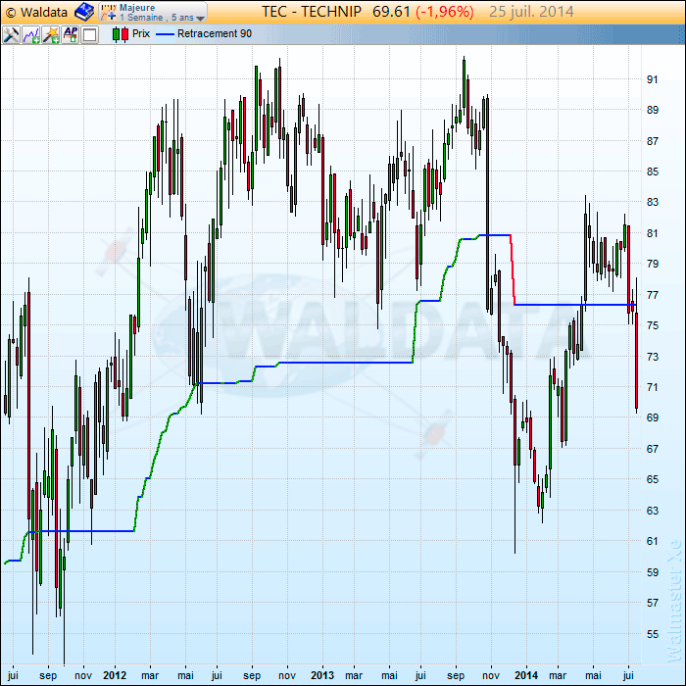The width and height of the screenshot is (686, 686).
Task: Click the 2012 label on time axis
Action: pyautogui.click(x=115, y=675)
